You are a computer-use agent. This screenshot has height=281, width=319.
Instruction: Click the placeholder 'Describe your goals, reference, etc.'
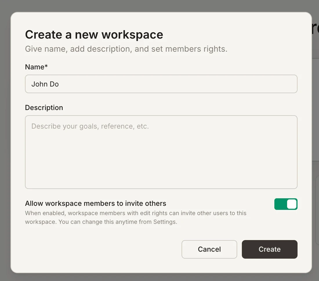click(89, 126)
